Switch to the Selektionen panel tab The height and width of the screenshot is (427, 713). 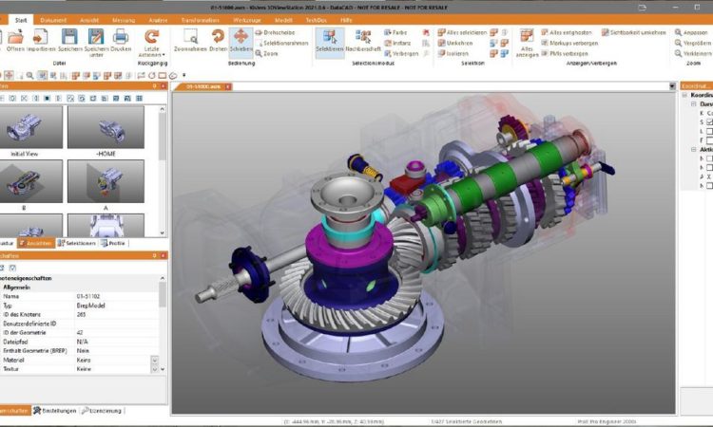[76, 243]
